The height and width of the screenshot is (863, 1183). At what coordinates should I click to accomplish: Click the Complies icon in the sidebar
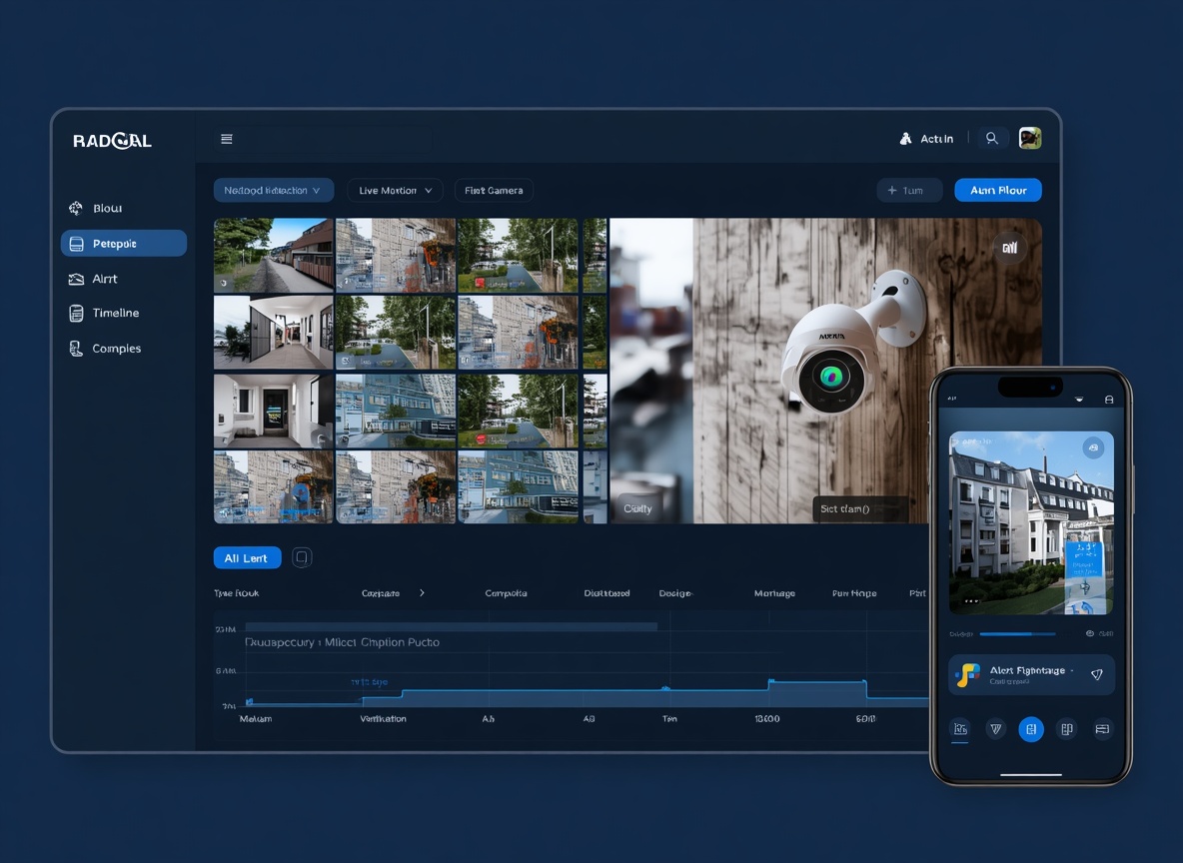[x=76, y=348]
